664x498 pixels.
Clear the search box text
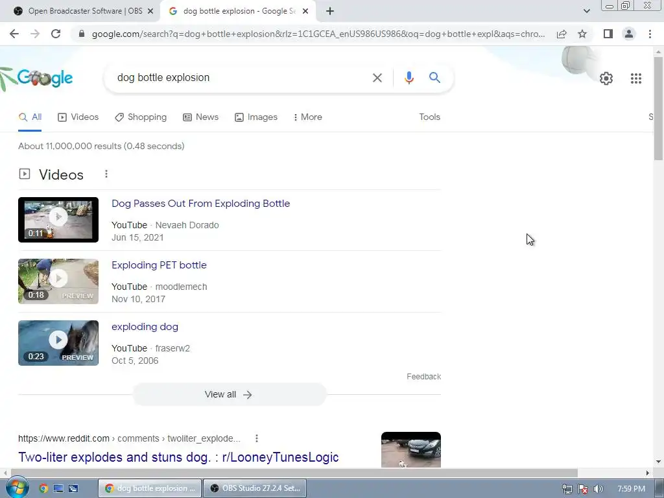coord(377,78)
